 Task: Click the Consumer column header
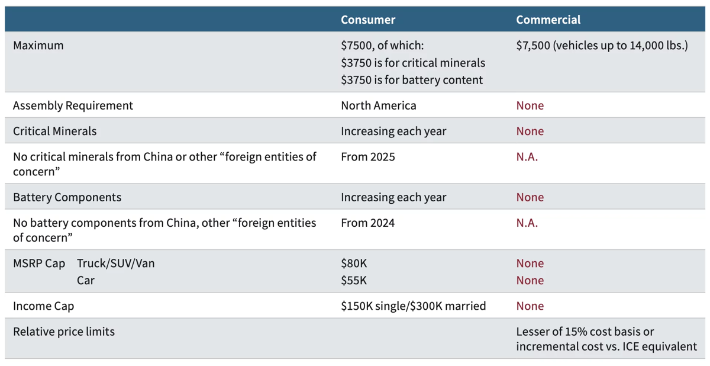coord(367,20)
